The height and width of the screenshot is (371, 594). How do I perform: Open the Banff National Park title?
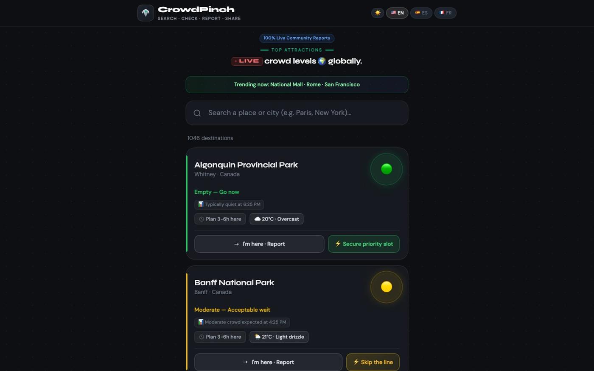coord(234,282)
